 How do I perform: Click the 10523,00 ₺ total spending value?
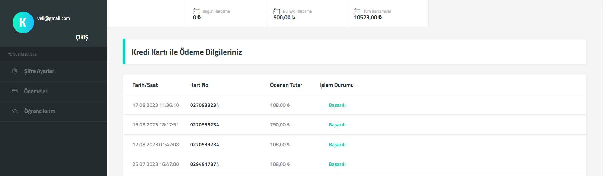(368, 17)
